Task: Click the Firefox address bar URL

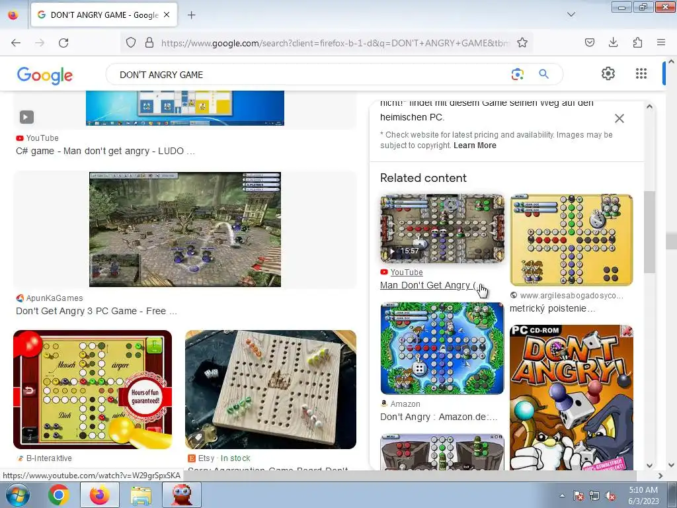Action: (x=335, y=43)
